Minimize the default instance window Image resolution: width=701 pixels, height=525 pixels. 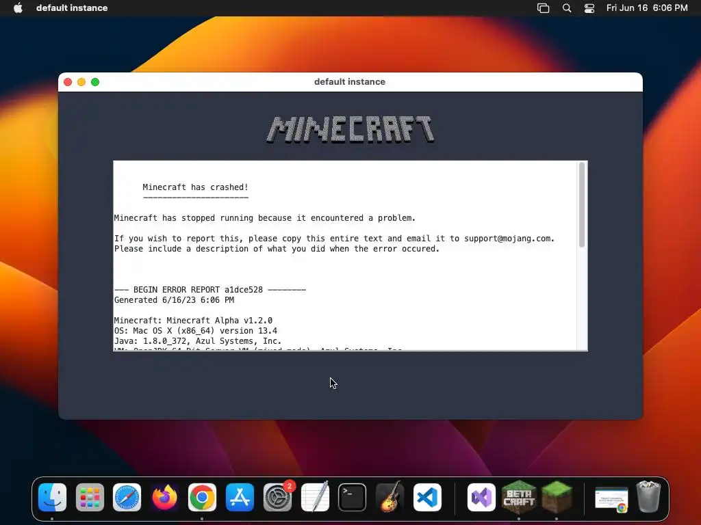[x=81, y=82]
